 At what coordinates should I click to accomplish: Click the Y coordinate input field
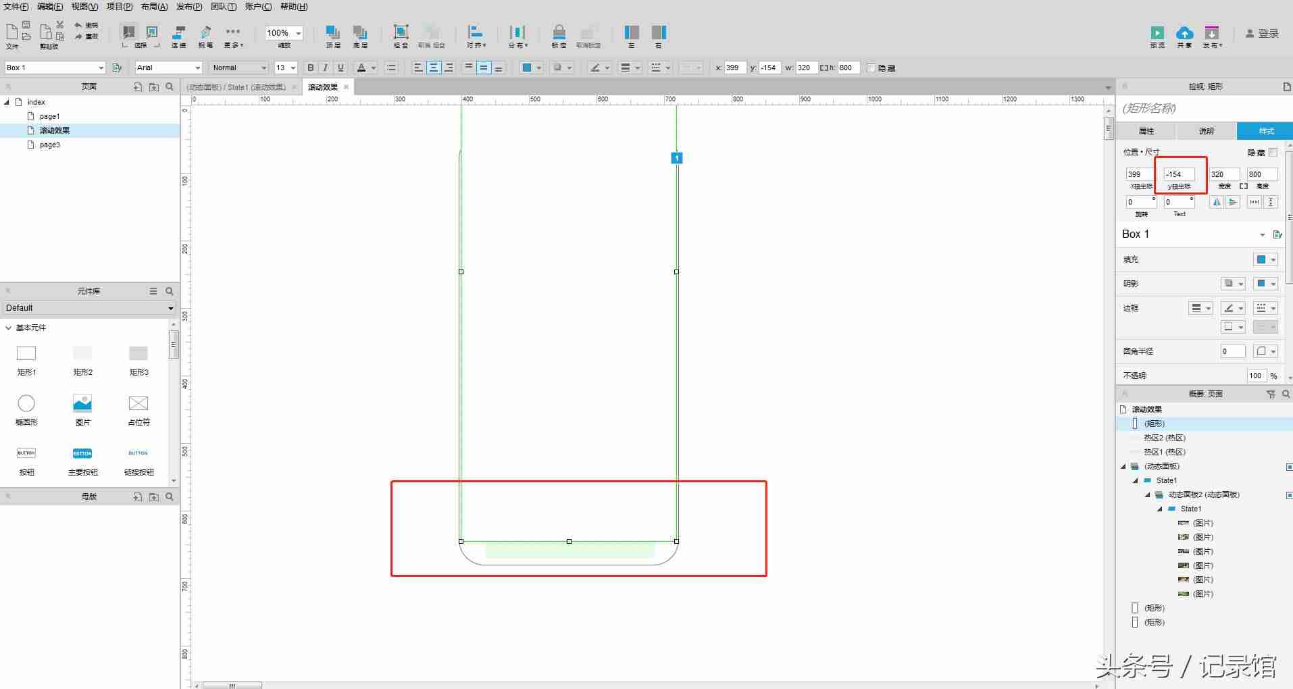point(1179,174)
